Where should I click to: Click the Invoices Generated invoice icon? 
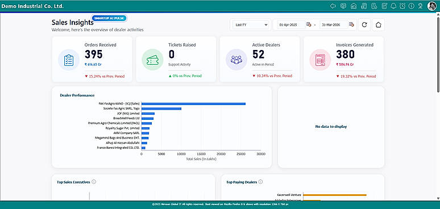(x=320, y=60)
